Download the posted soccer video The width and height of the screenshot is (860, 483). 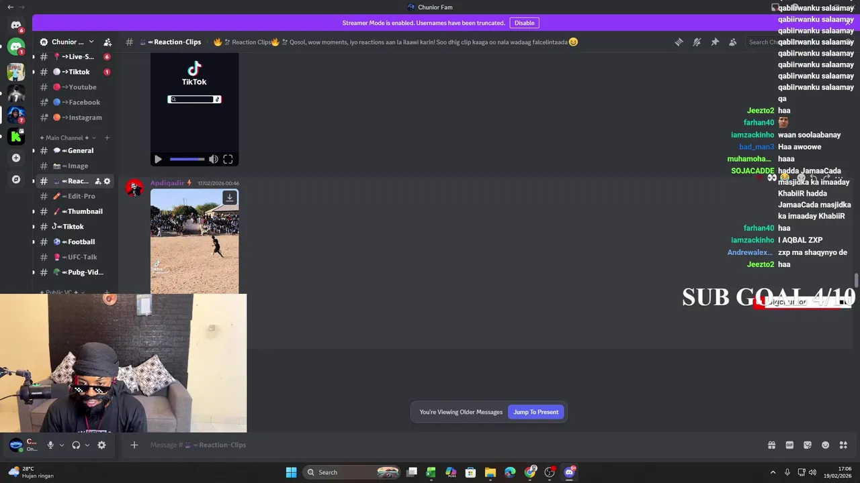click(230, 197)
